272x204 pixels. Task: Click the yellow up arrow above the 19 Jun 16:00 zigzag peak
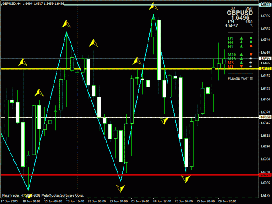(x=66, y=24)
